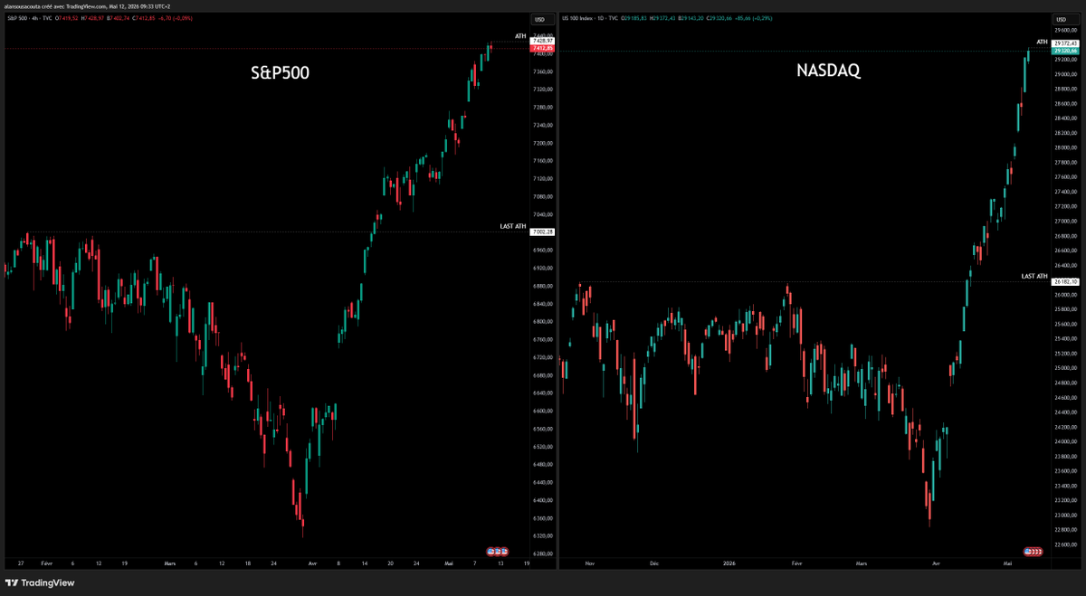This screenshot has width=1086, height=596.
Task: Click the 28000,00 price scale value
Action: point(1066,147)
